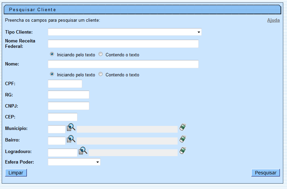Click the Município description gray field
Screen dimensions: 287x189
coord(127,129)
